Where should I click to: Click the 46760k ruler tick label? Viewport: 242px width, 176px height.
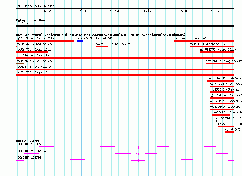coord(148,11)
